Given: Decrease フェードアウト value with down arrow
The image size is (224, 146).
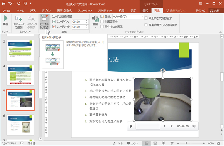Looking at the screenshot, I should point(87,28).
